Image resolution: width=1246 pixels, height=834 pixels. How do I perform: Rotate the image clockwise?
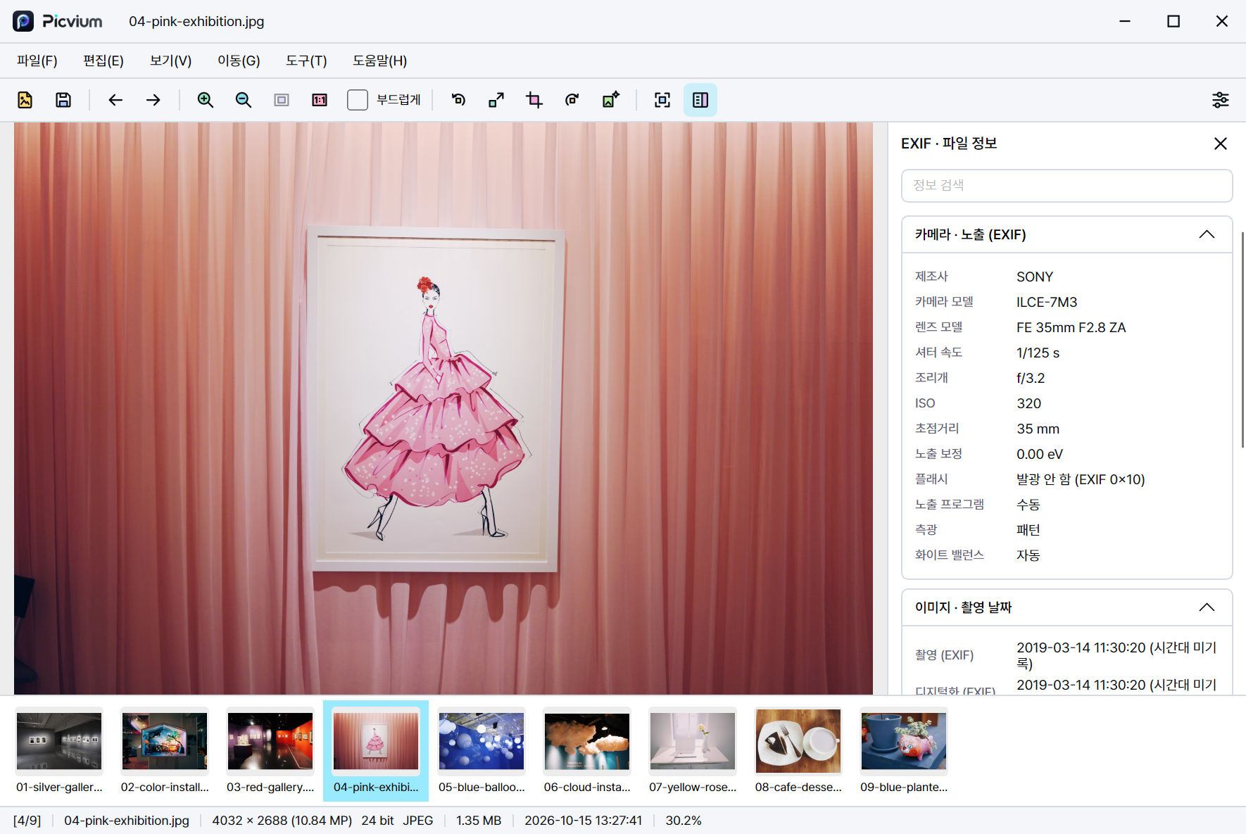coord(572,100)
